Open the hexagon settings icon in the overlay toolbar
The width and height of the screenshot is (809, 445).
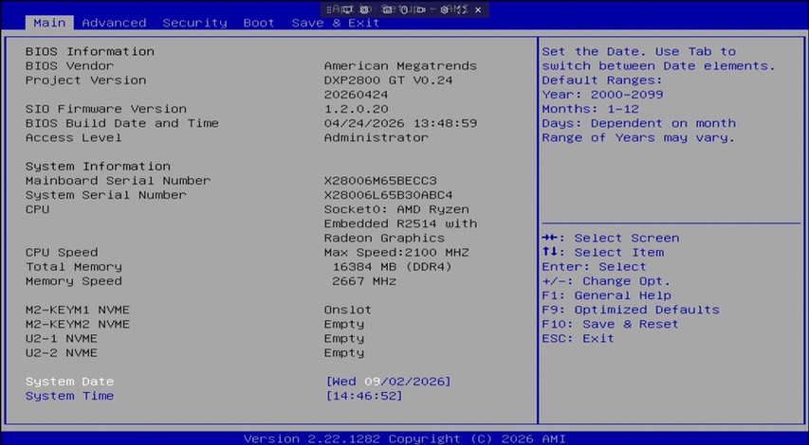click(444, 9)
